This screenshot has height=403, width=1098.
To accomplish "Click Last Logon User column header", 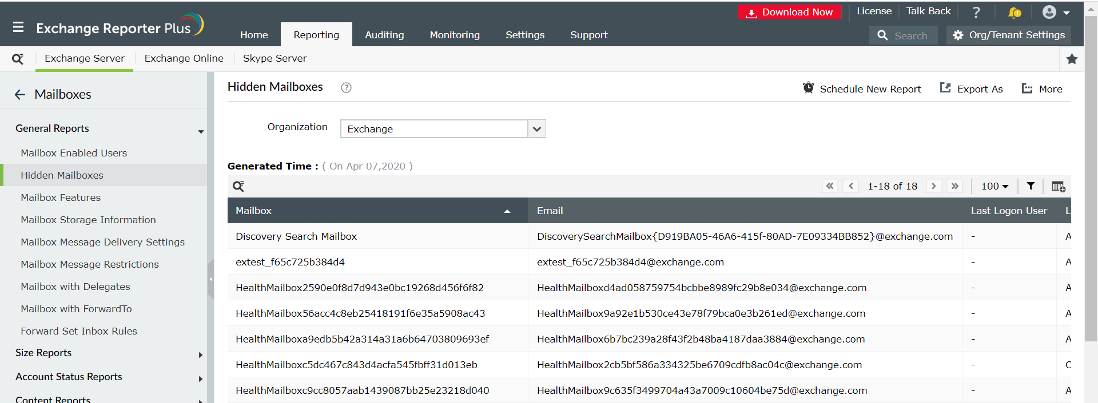I will 1009,211.
